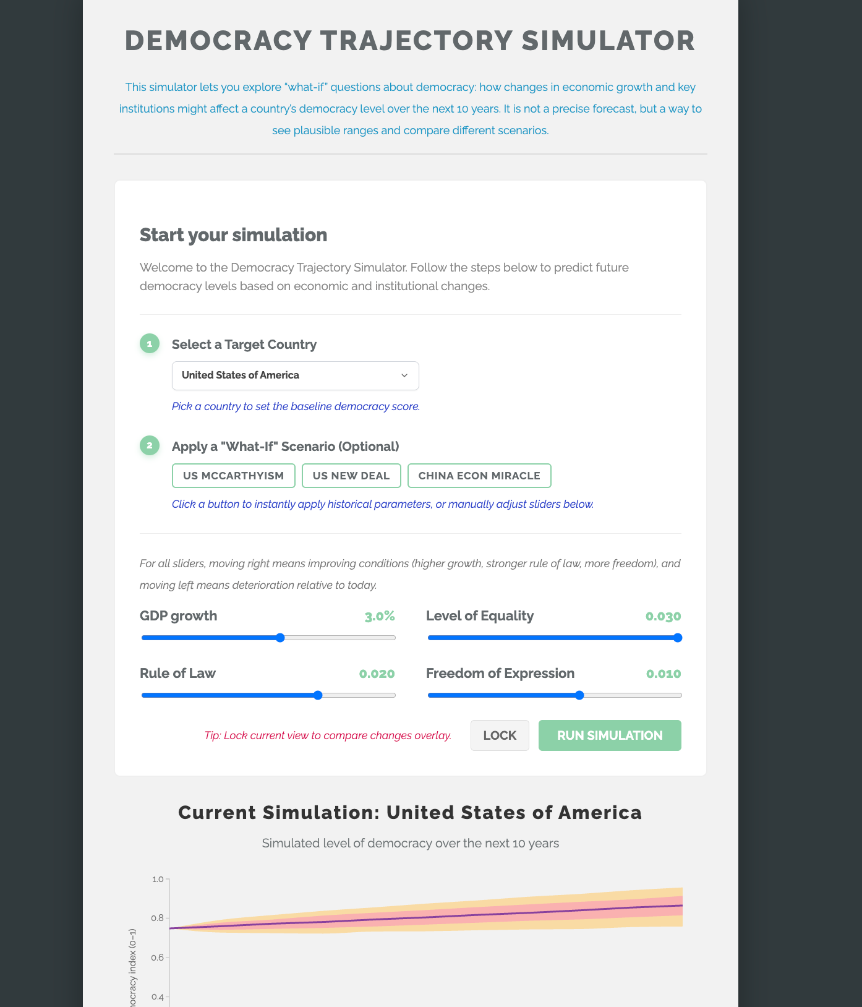Click the Rule of Law slider handle
The height and width of the screenshot is (1007, 862).
pyautogui.click(x=318, y=695)
